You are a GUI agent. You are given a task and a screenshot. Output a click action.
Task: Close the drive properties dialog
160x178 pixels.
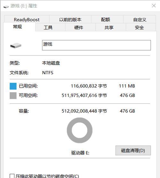pyautogui.click(x=154, y=5)
